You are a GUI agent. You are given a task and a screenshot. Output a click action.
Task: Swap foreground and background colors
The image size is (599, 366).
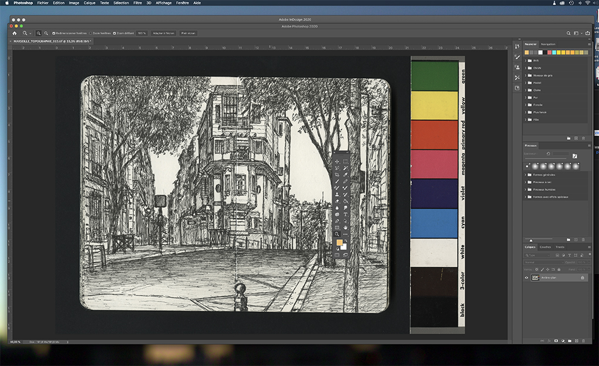[x=346, y=241]
